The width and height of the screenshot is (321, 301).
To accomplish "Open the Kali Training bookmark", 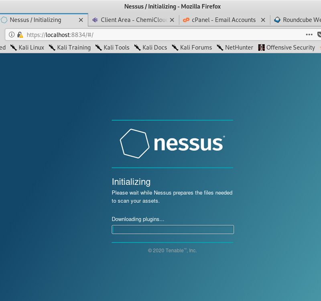I will (x=69, y=47).
